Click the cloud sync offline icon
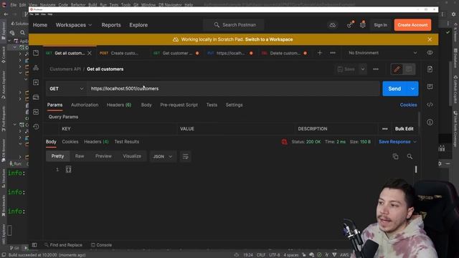This screenshot has width=459, height=258. coord(333,25)
